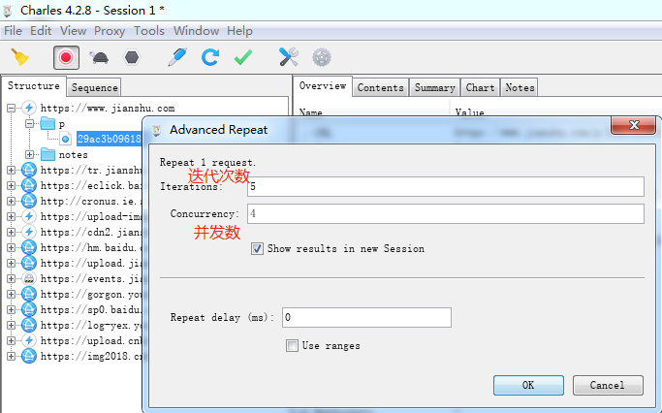
Task: Click the globe icon for sp0.baidu host
Action: [x=29, y=309]
